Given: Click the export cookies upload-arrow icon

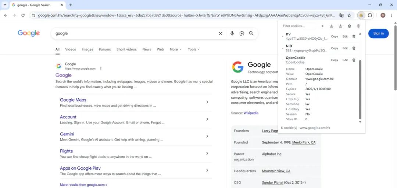Looking at the screenshot, I should pos(340,26).
